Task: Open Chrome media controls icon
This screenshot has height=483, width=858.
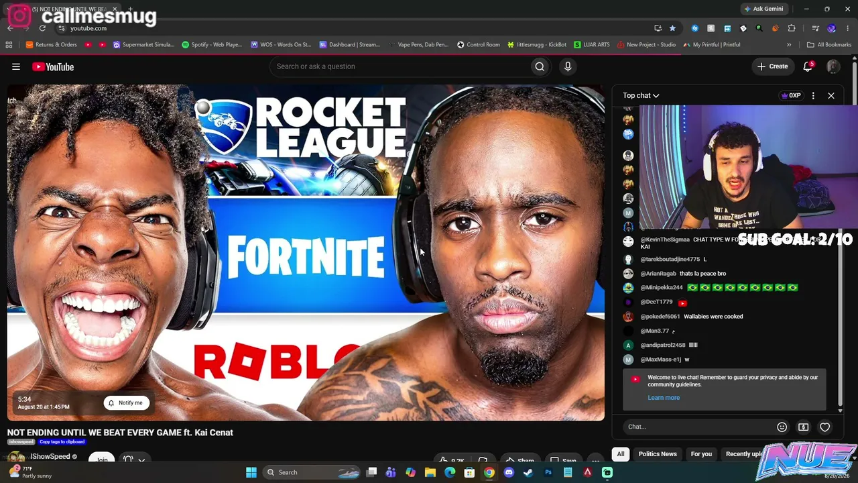Action: tap(815, 28)
